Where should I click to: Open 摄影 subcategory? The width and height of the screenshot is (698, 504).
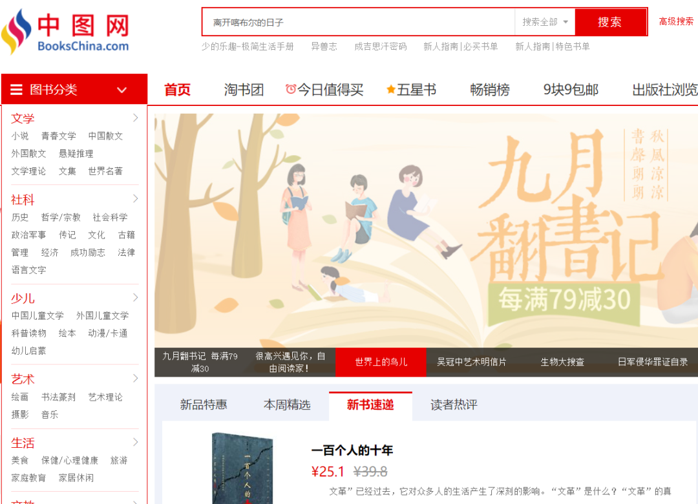[x=20, y=415]
